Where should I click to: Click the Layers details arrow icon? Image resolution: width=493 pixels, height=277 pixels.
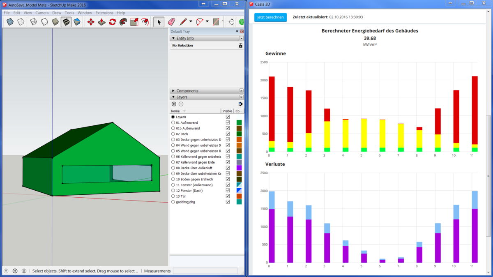240,104
